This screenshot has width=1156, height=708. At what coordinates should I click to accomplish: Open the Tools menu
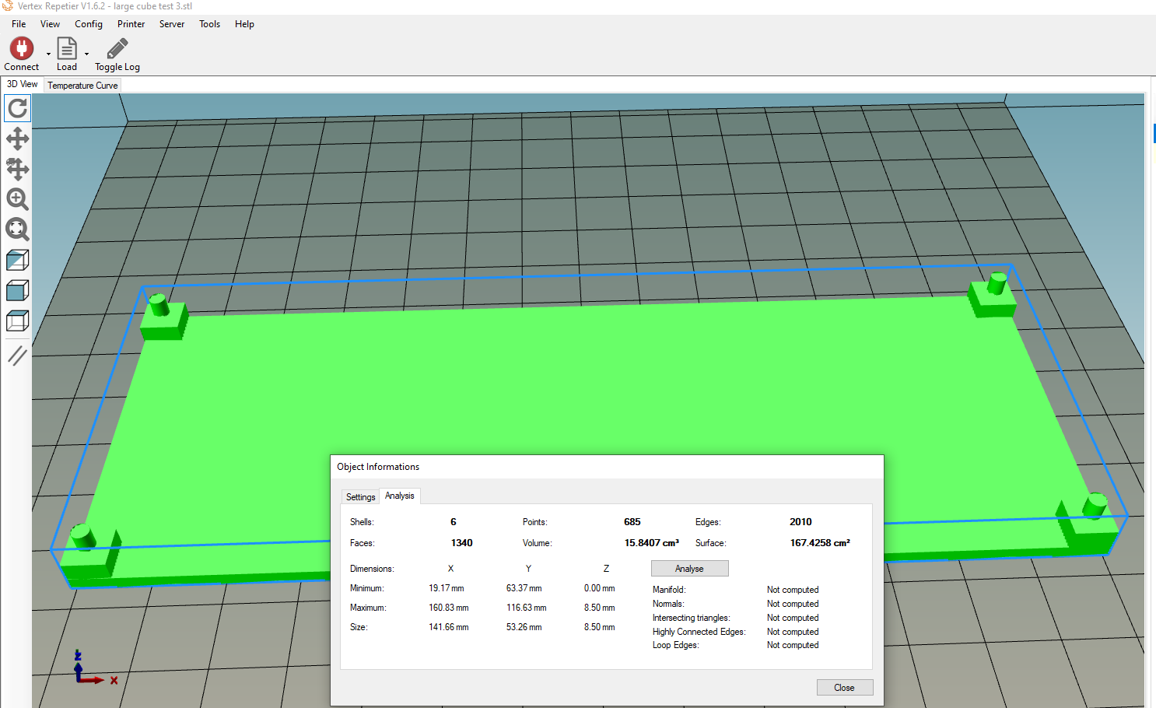click(209, 24)
